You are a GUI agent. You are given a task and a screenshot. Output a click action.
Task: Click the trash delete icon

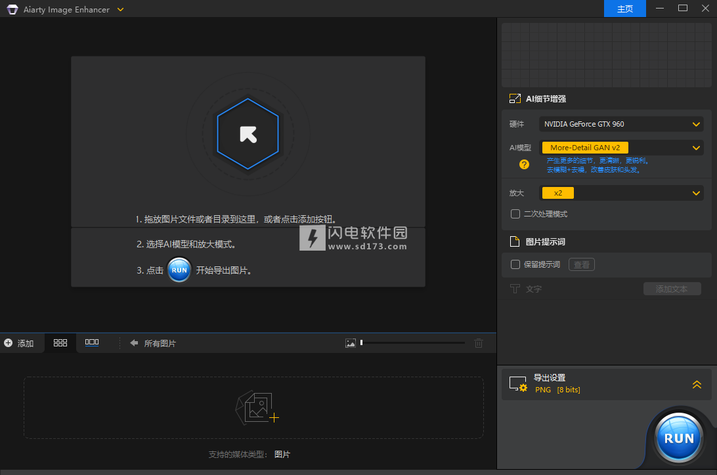478,343
